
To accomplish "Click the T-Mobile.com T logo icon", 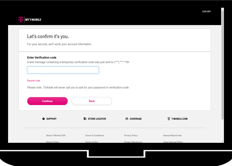I will [168, 119].
